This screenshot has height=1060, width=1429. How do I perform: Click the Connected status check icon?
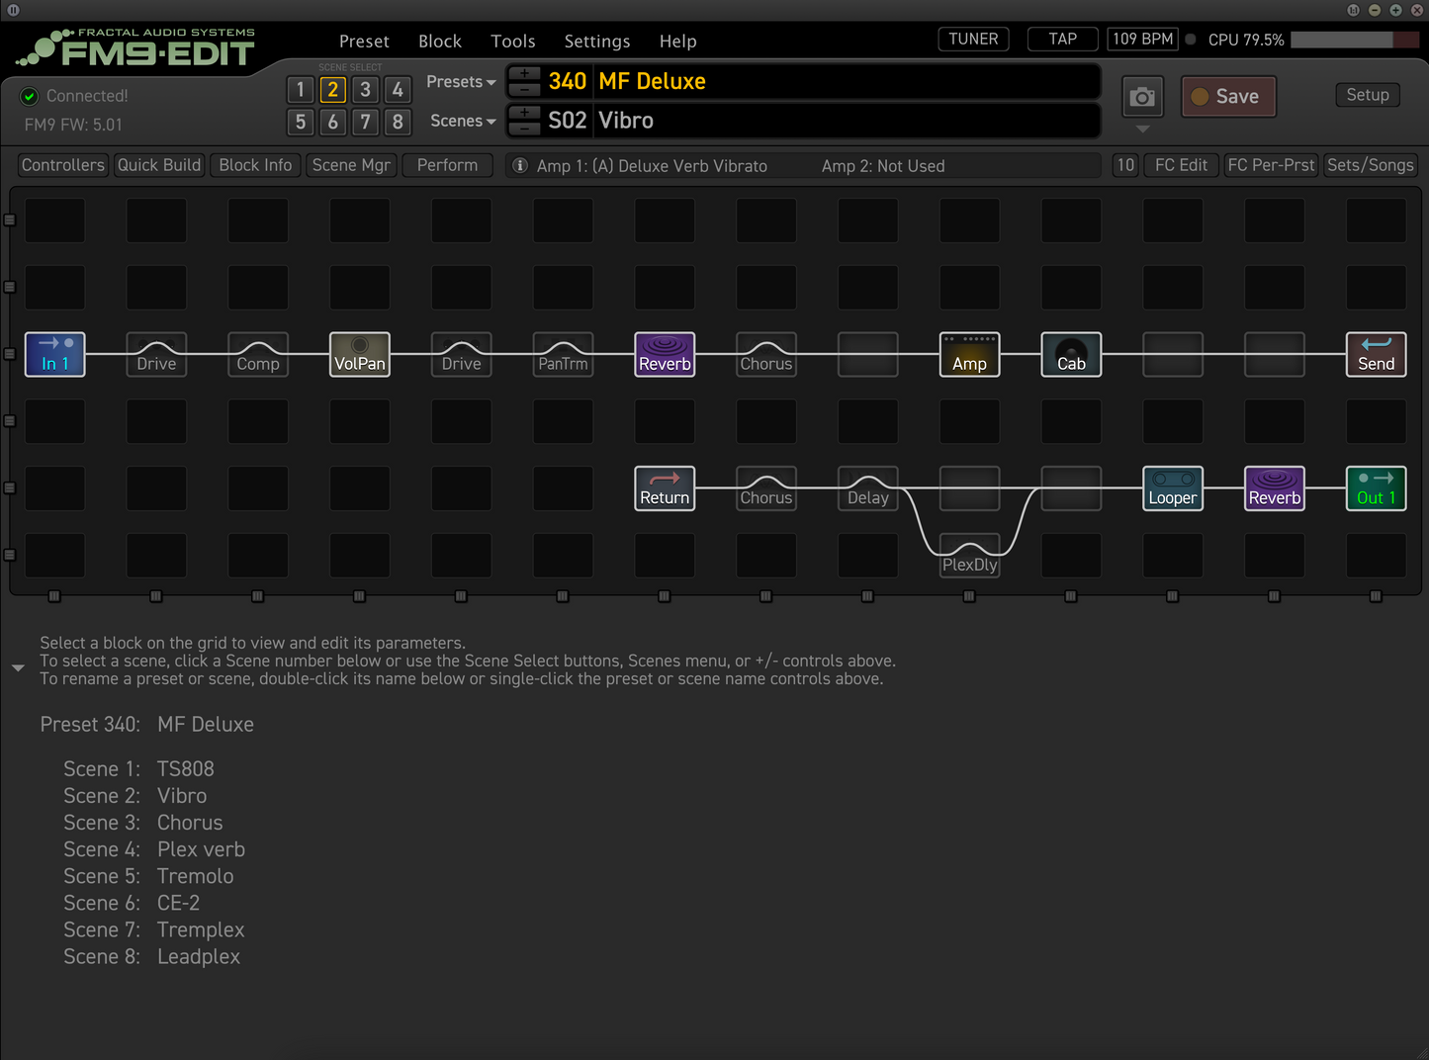point(30,96)
